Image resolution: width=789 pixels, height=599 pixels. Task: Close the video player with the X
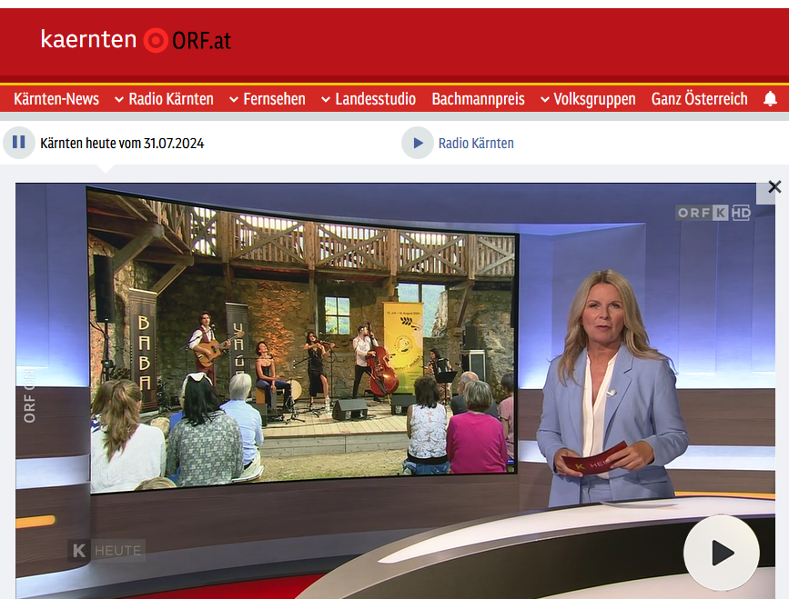(774, 187)
